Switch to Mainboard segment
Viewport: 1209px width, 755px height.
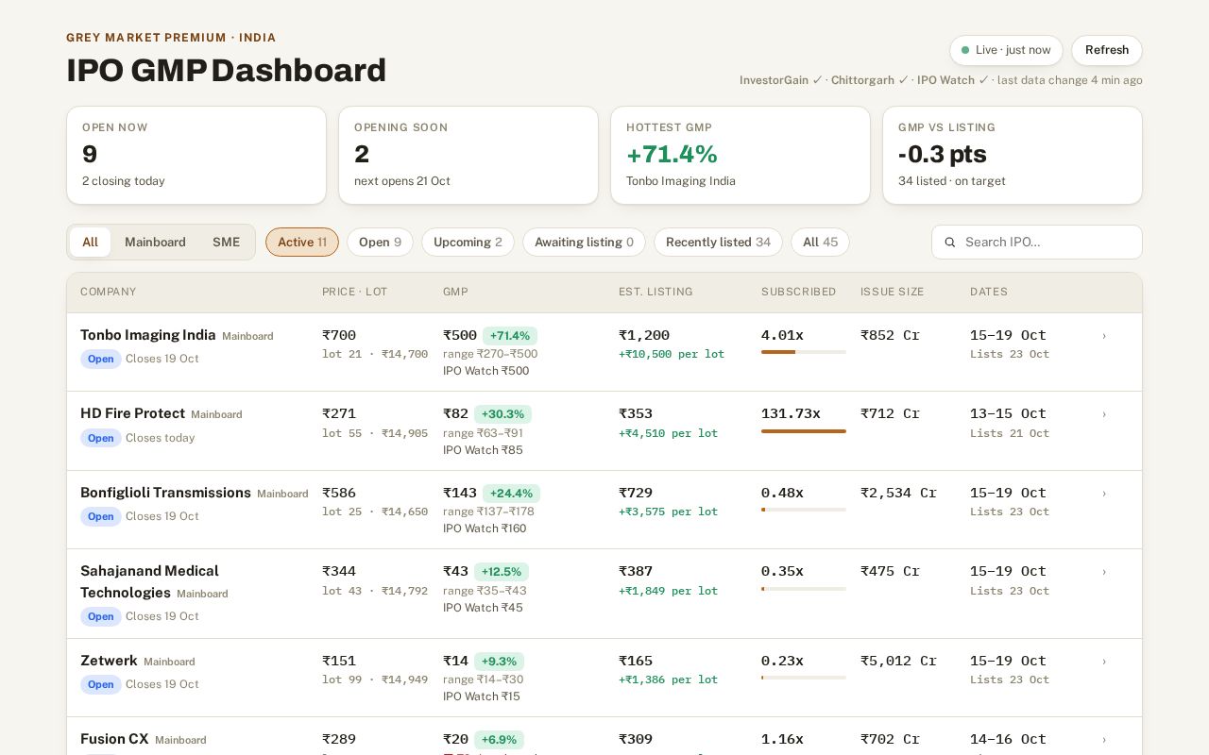155,242
